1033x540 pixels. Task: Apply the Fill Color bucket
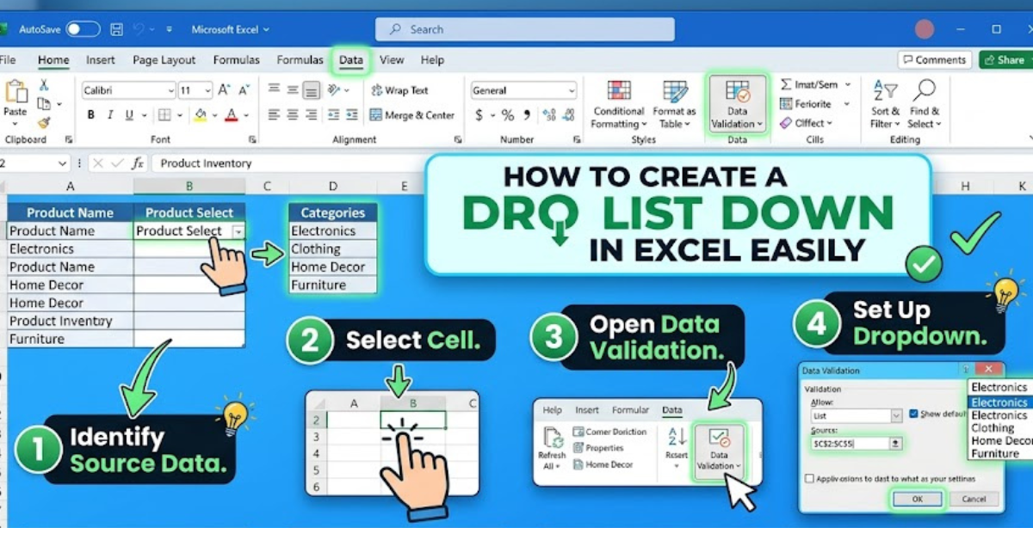pos(200,115)
